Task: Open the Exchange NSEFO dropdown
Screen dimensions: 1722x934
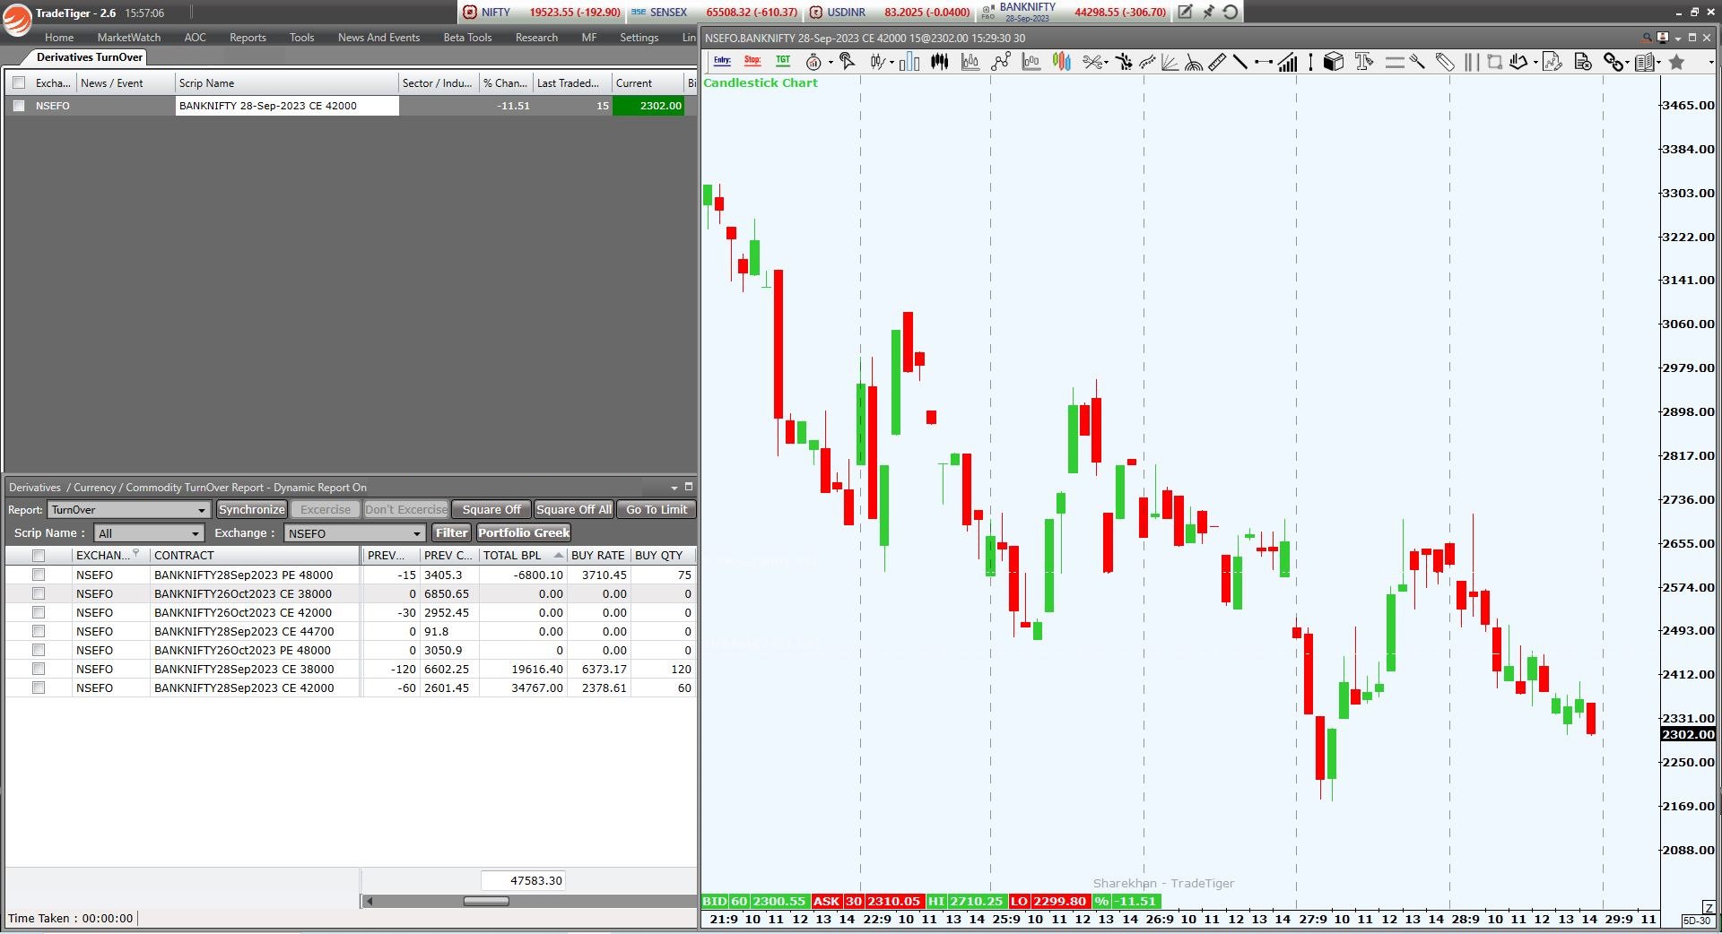Action: pyautogui.click(x=354, y=533)
